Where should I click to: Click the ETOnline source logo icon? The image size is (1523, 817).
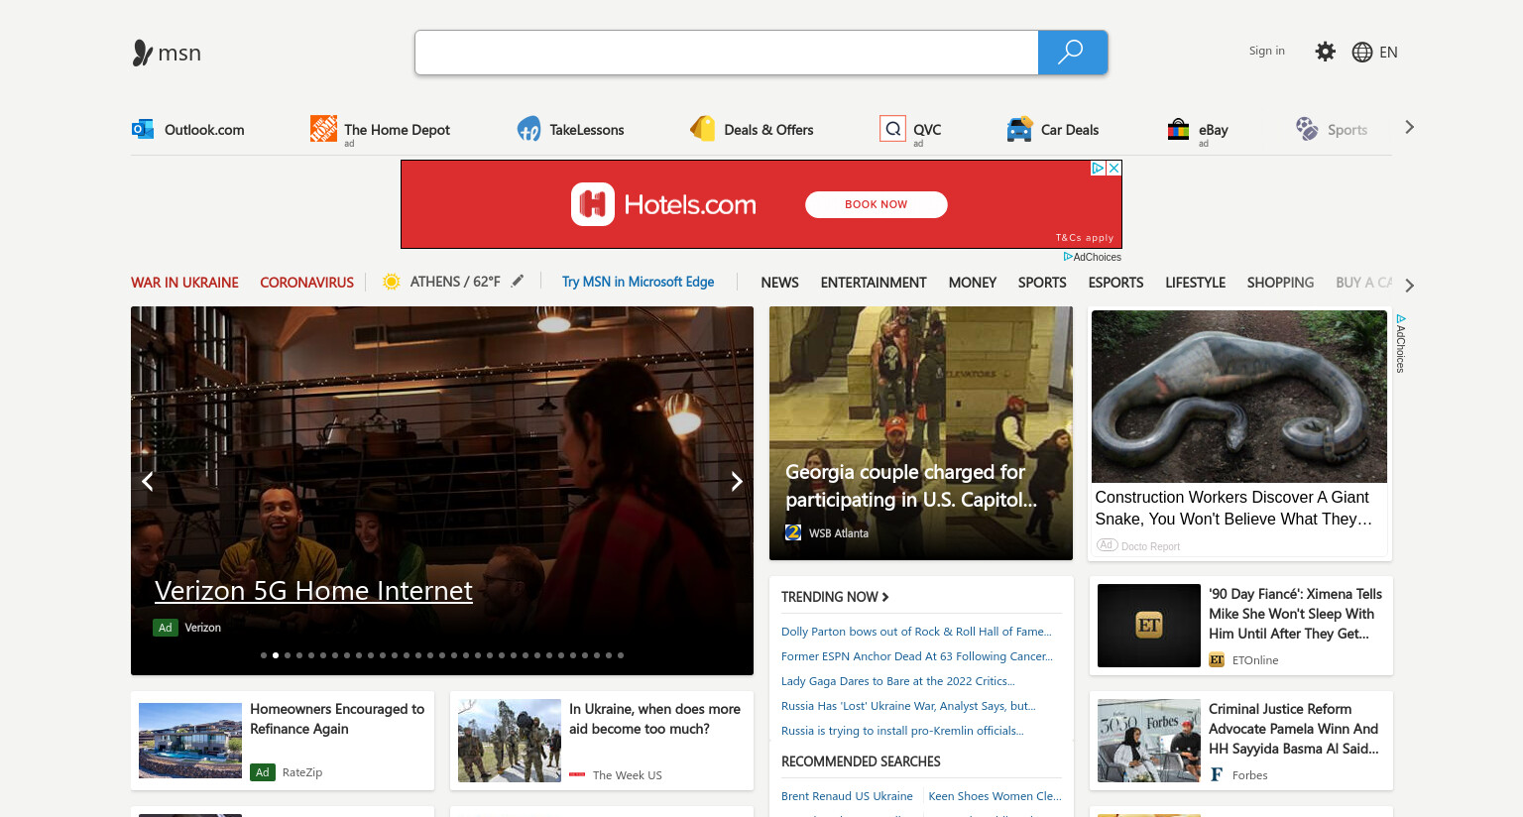[1217, 660]
